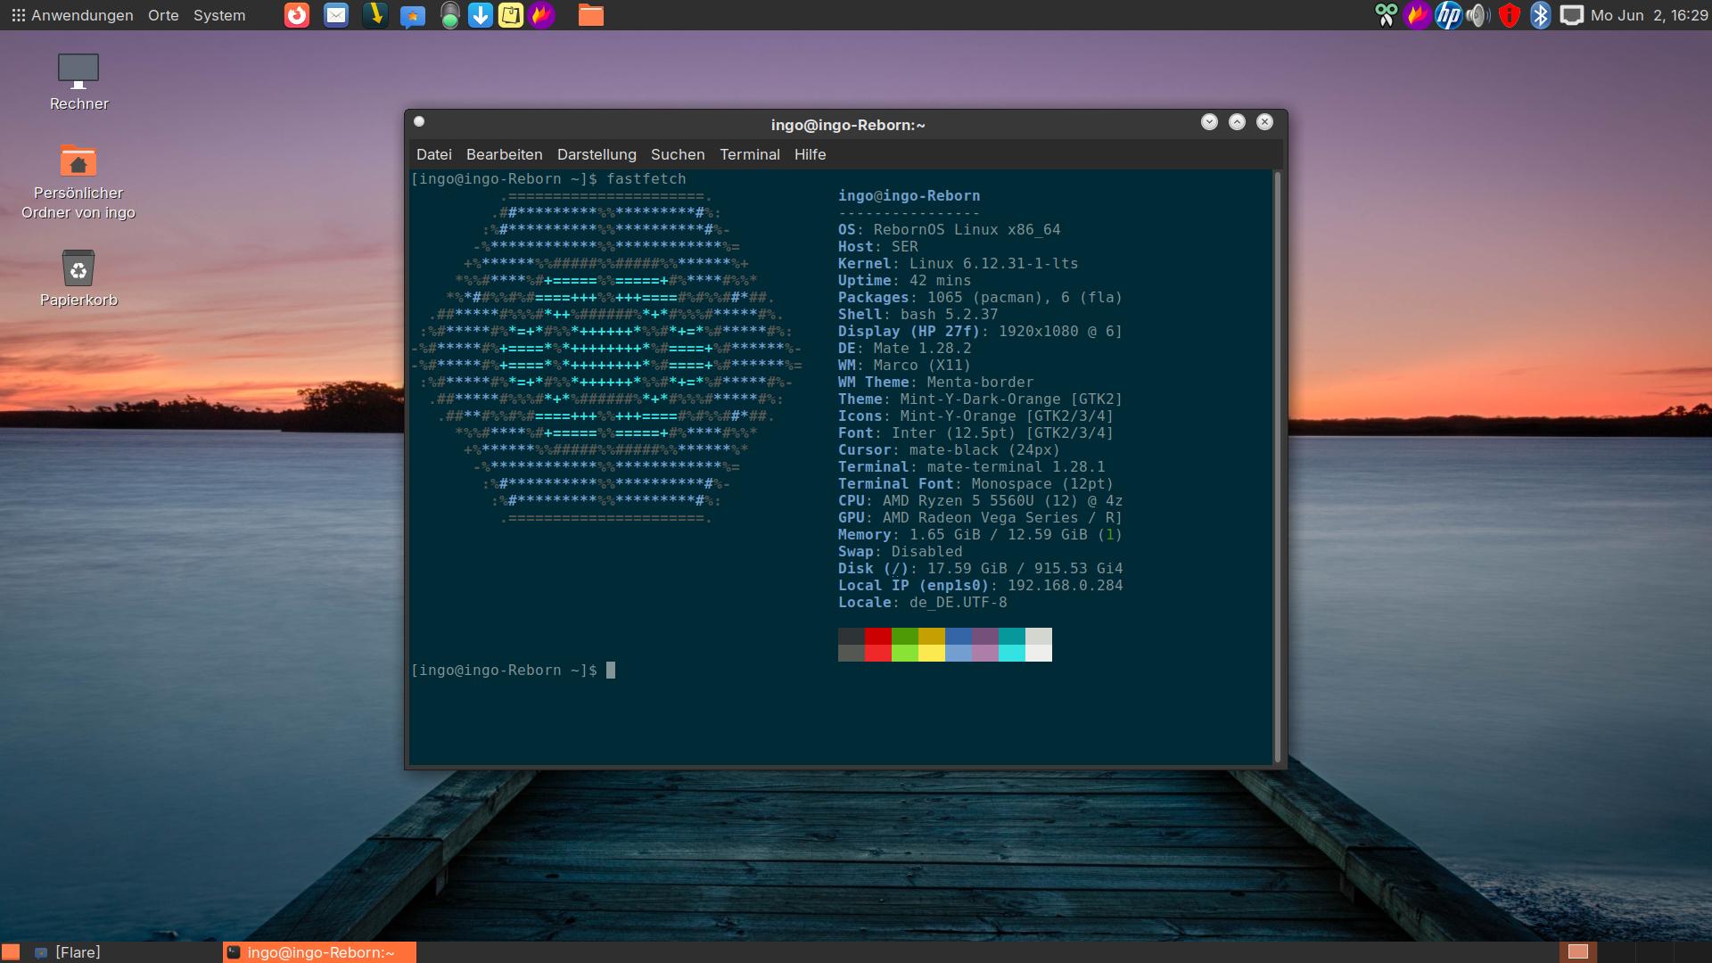1712x963 pixels.
Task: Click the blue download arrow launcher
Action: point(481,15)
